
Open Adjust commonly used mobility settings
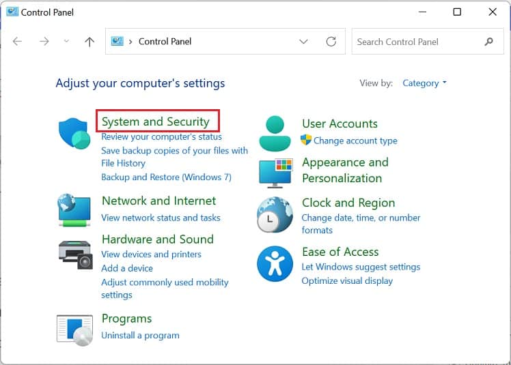tap(165, 289)
